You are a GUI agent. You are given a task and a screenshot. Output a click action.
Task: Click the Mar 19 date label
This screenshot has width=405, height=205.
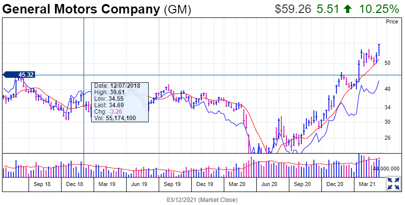pyautogui.click(x=107, y=185)
